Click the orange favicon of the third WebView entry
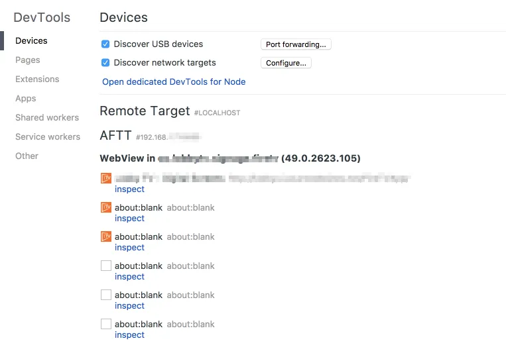Viewport: 506px width, 361px height. (x=105, y=236)
